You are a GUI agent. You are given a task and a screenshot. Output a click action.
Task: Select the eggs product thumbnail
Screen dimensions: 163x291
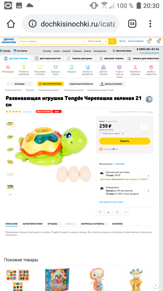10,174
